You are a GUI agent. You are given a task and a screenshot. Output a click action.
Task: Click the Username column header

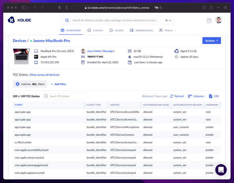(x=212, y=105)
